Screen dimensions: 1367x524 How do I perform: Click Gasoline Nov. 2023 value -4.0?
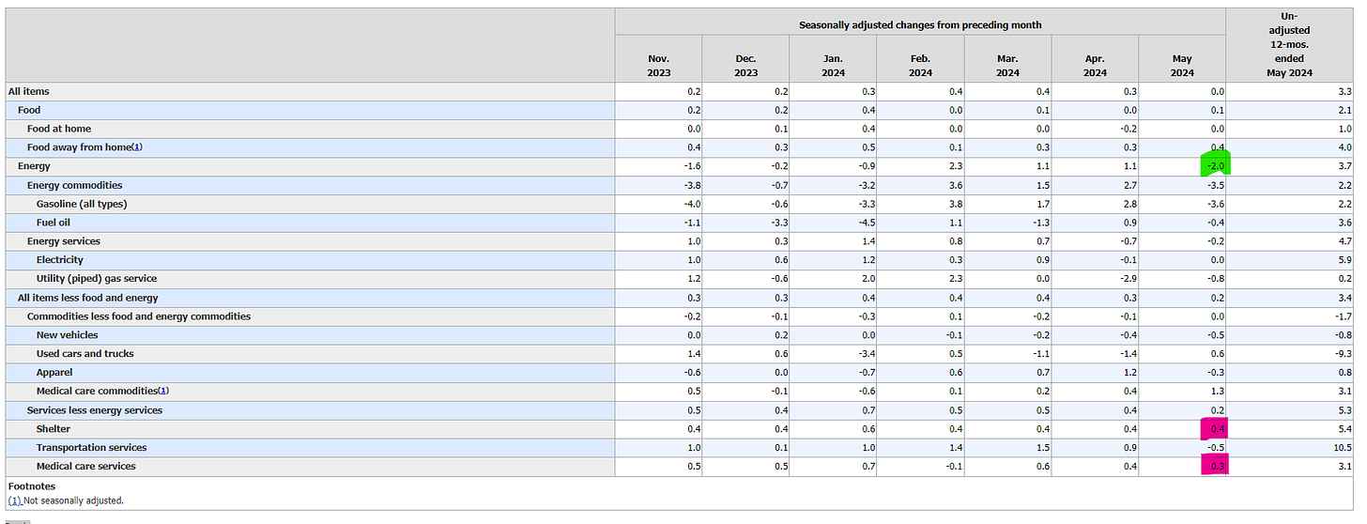[691, 204]
